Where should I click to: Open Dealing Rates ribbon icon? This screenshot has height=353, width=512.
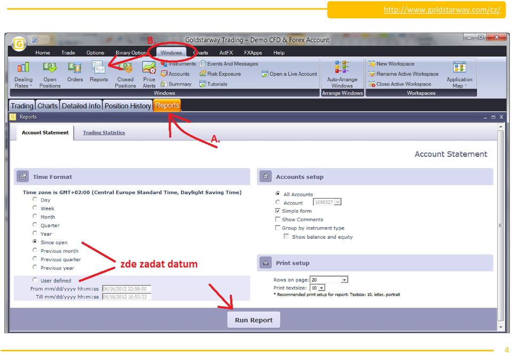coord(23,68)
